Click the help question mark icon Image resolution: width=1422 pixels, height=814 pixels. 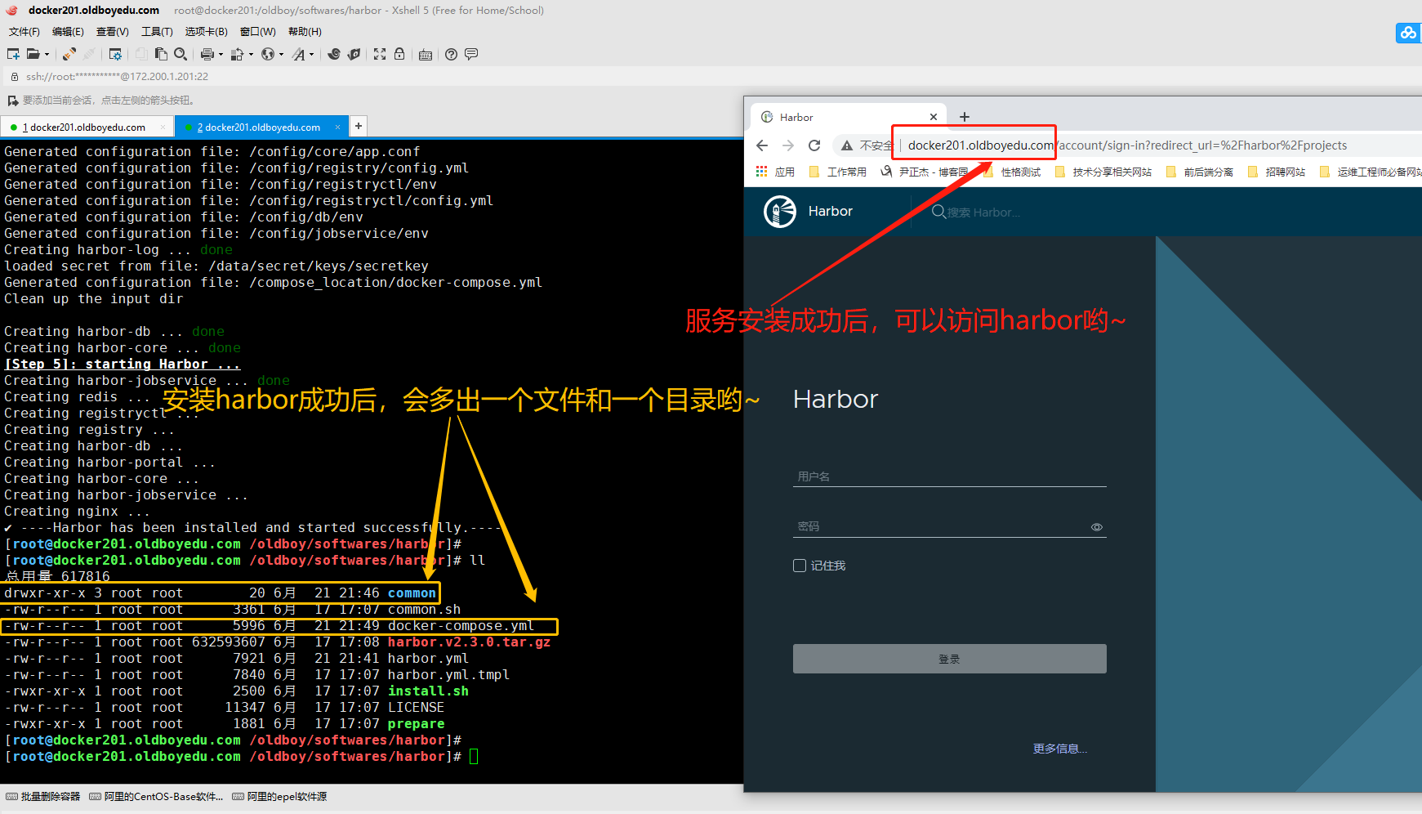tap(451, 54)
